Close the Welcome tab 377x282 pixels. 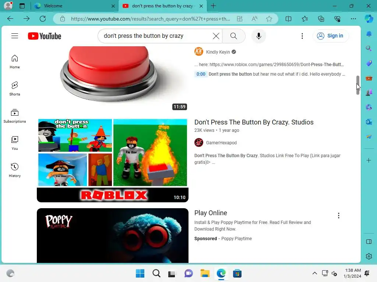click(113, 6)
